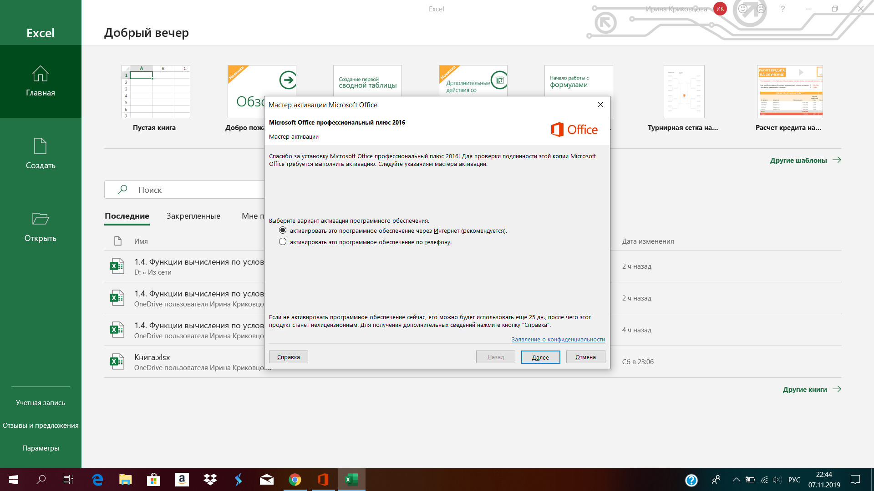Click the battery icon in system tray
The width and height of the screenshot is (874, 491).
pyautogui.click(x=750, y=480)
